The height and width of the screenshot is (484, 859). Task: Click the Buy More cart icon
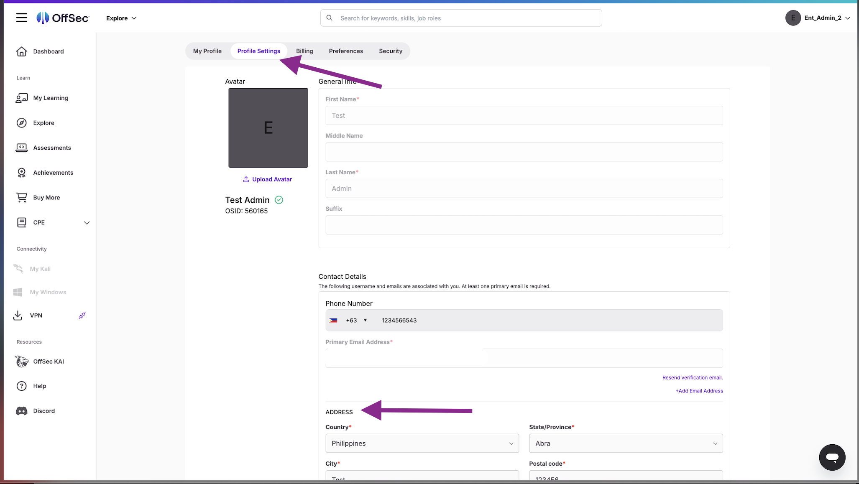pos(21,197)
